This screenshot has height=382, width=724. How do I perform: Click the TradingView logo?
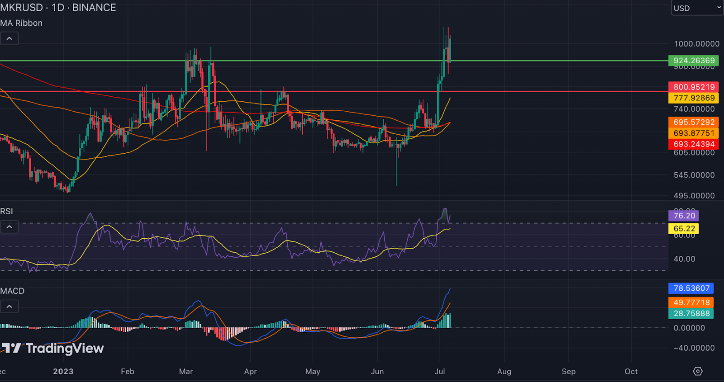coord(52,348)
